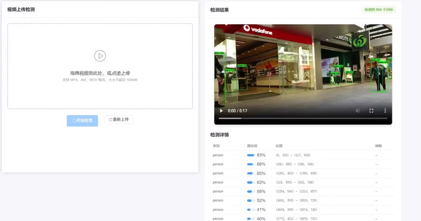Click the 检测结果 heading

click(219, 10)
